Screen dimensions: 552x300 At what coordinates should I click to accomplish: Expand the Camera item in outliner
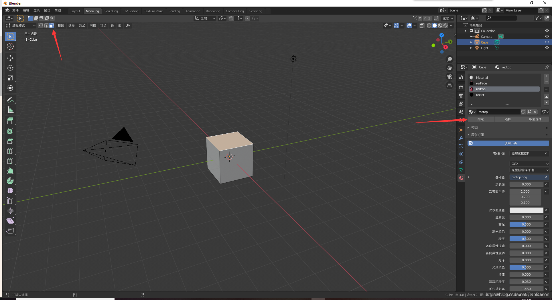point(471,37)
